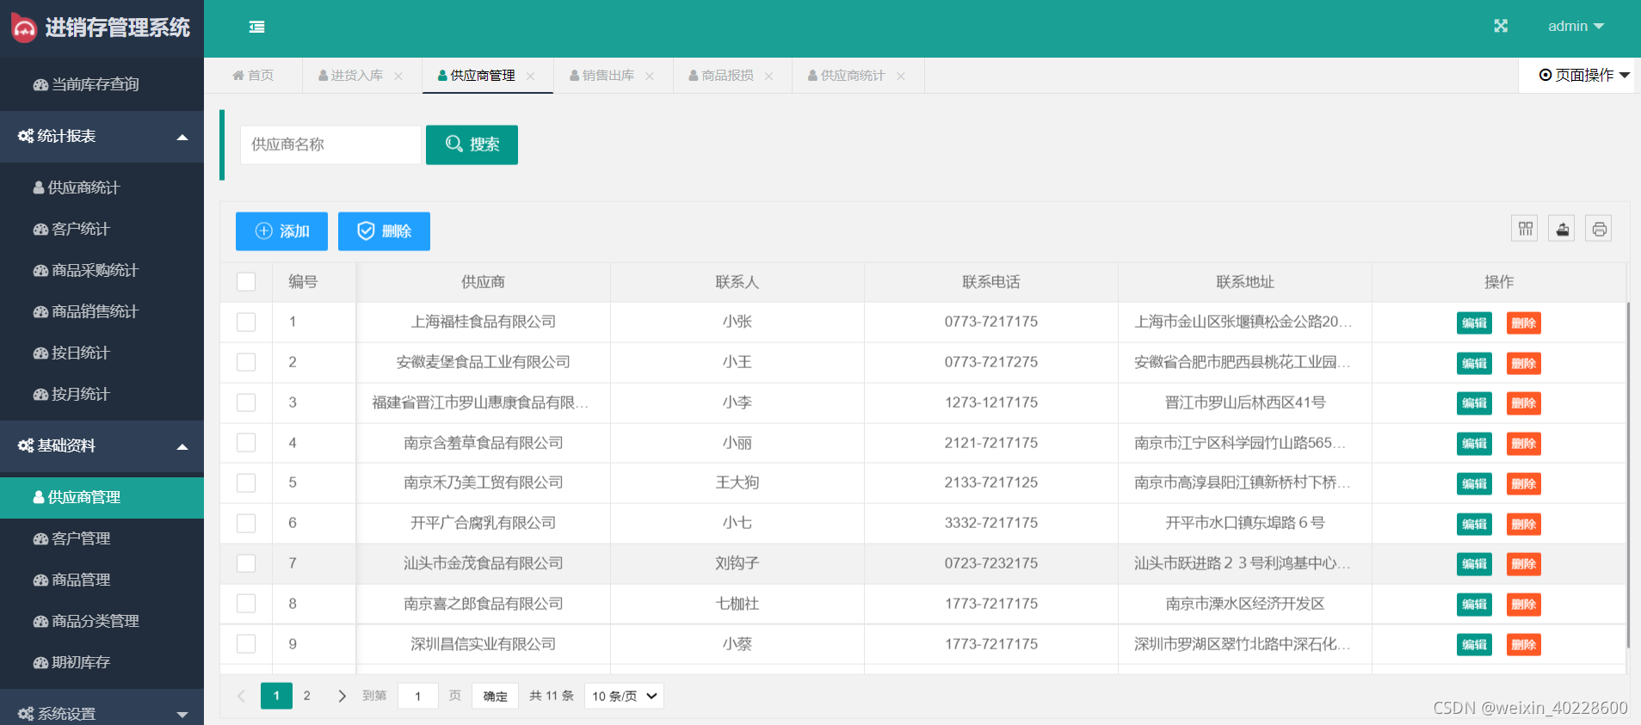This screenshot has height=725, width=1641.
Task: Close the 进货入库 tab
Action: (x=398, y=76)
